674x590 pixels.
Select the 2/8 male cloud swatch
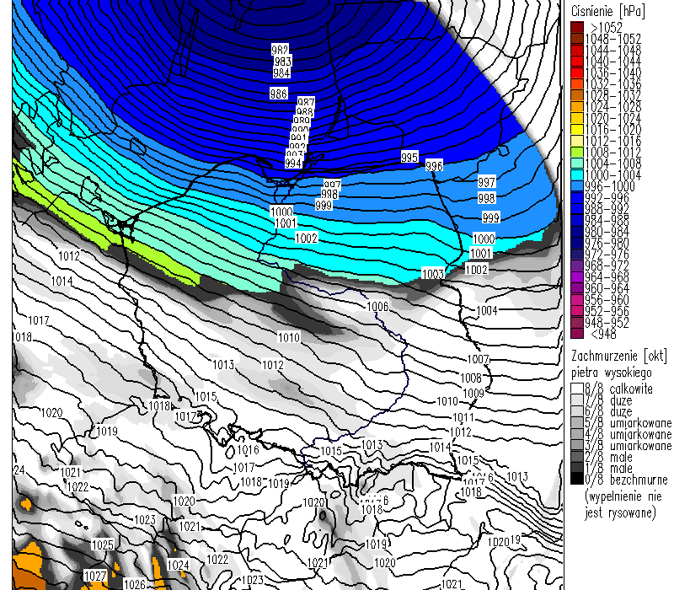tap(577, 457)
